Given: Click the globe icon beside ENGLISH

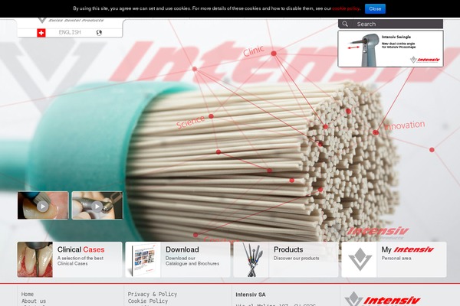Looking at the screenshot, I should click(x=99, y=32).
